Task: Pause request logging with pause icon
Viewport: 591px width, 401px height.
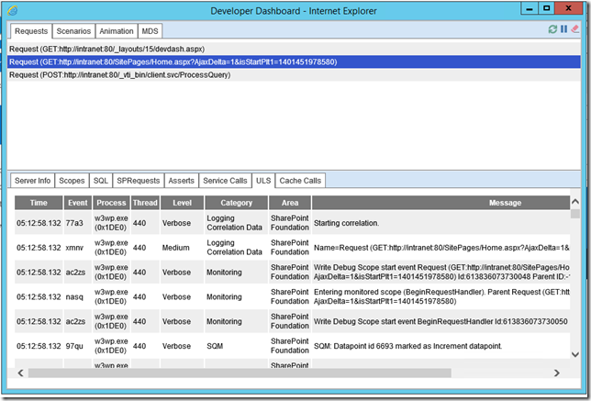Action: coord(564,30)
